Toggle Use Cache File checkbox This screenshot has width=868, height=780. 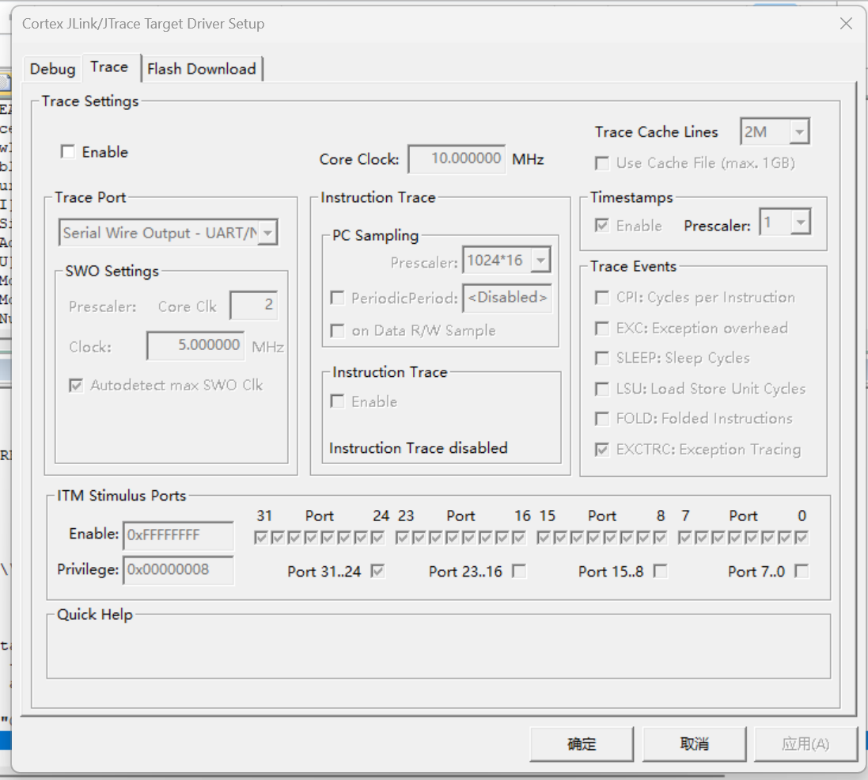pos(601,163)
